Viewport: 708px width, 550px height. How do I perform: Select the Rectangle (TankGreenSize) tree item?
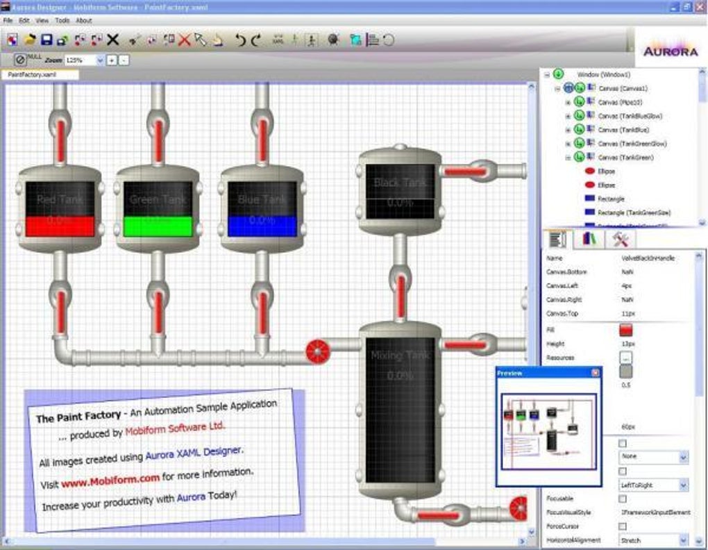[634, 212]
